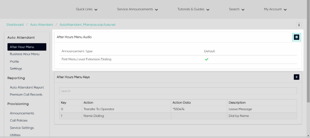Click the Leave Message description cell

click(x=262, y=109)
